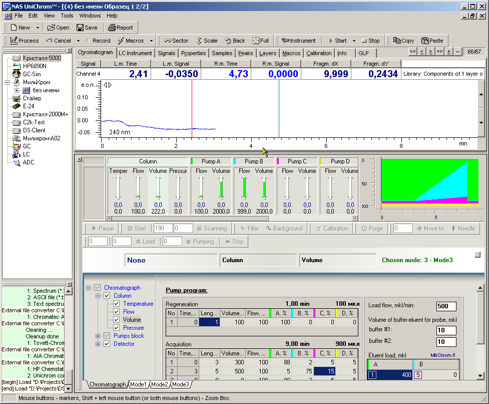Click the Pump B Flow gauge

tap(244, 188)
